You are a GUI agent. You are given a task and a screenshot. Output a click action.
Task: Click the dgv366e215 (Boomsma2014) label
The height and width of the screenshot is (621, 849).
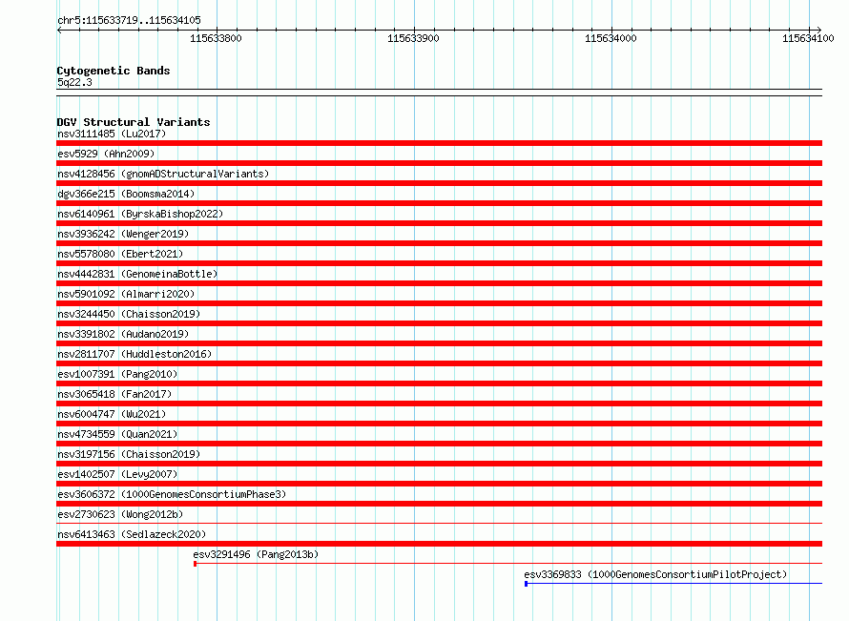(126, 194)
